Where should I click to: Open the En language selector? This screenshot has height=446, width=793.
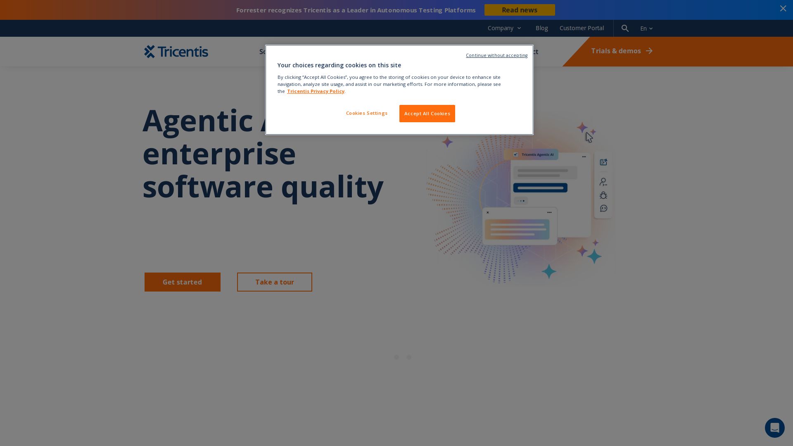coord(646,28)
